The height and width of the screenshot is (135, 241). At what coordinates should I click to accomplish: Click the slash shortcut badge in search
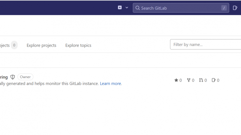coord(224,8)
